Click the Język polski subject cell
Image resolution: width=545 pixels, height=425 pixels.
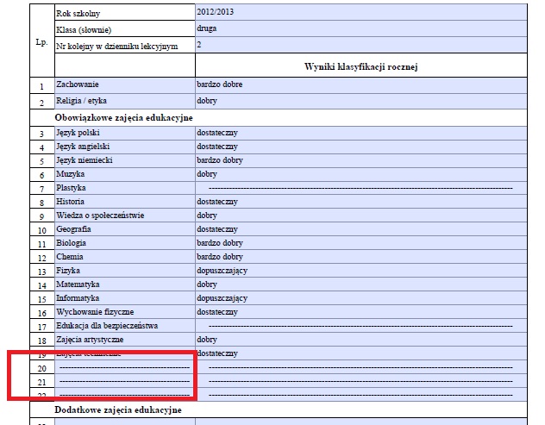point(125,133)
